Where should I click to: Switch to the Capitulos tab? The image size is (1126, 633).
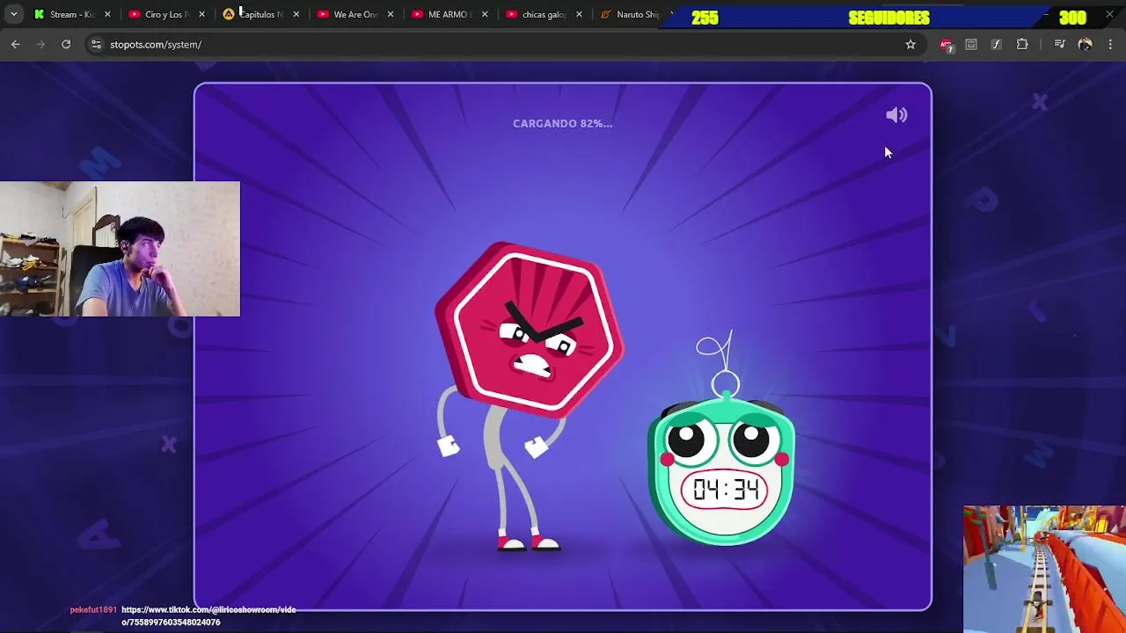[261, 14]
